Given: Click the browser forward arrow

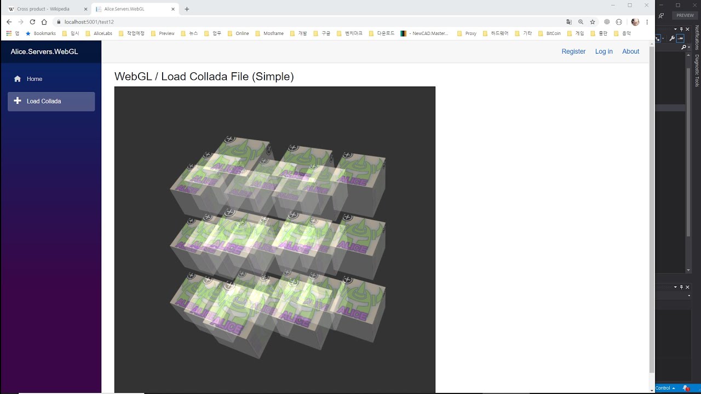Looking at the screenshot, I should pyautogui.click(x=21, y=22).
